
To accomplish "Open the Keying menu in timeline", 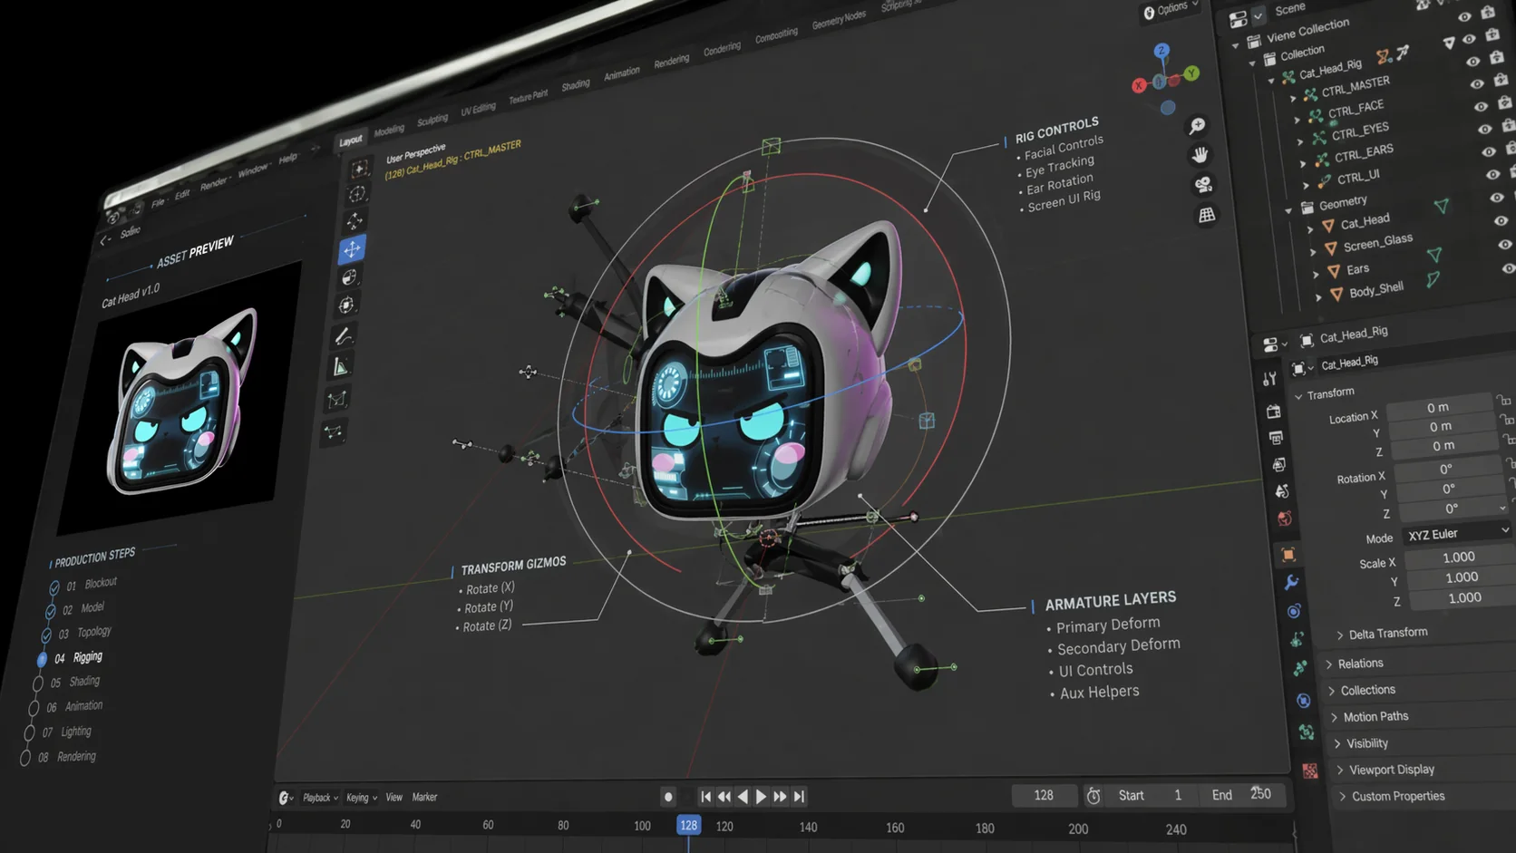I will click(x=361, y=798).
